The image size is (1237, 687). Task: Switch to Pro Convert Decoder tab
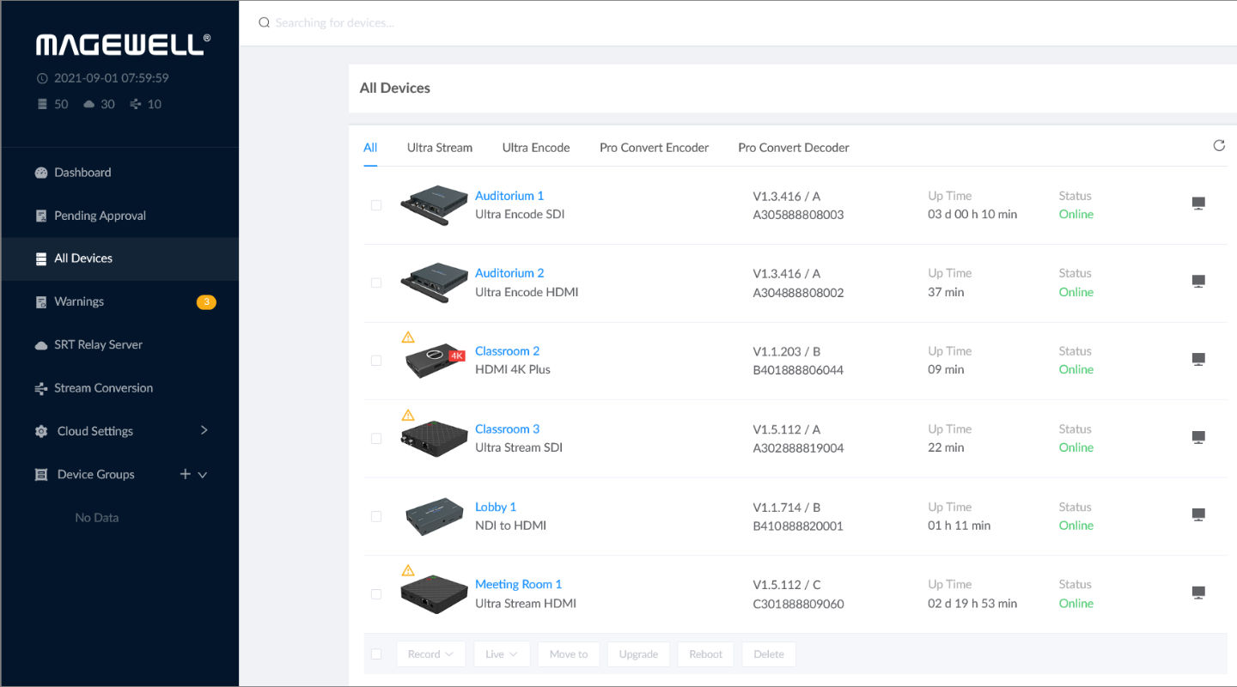pos(794,148)
